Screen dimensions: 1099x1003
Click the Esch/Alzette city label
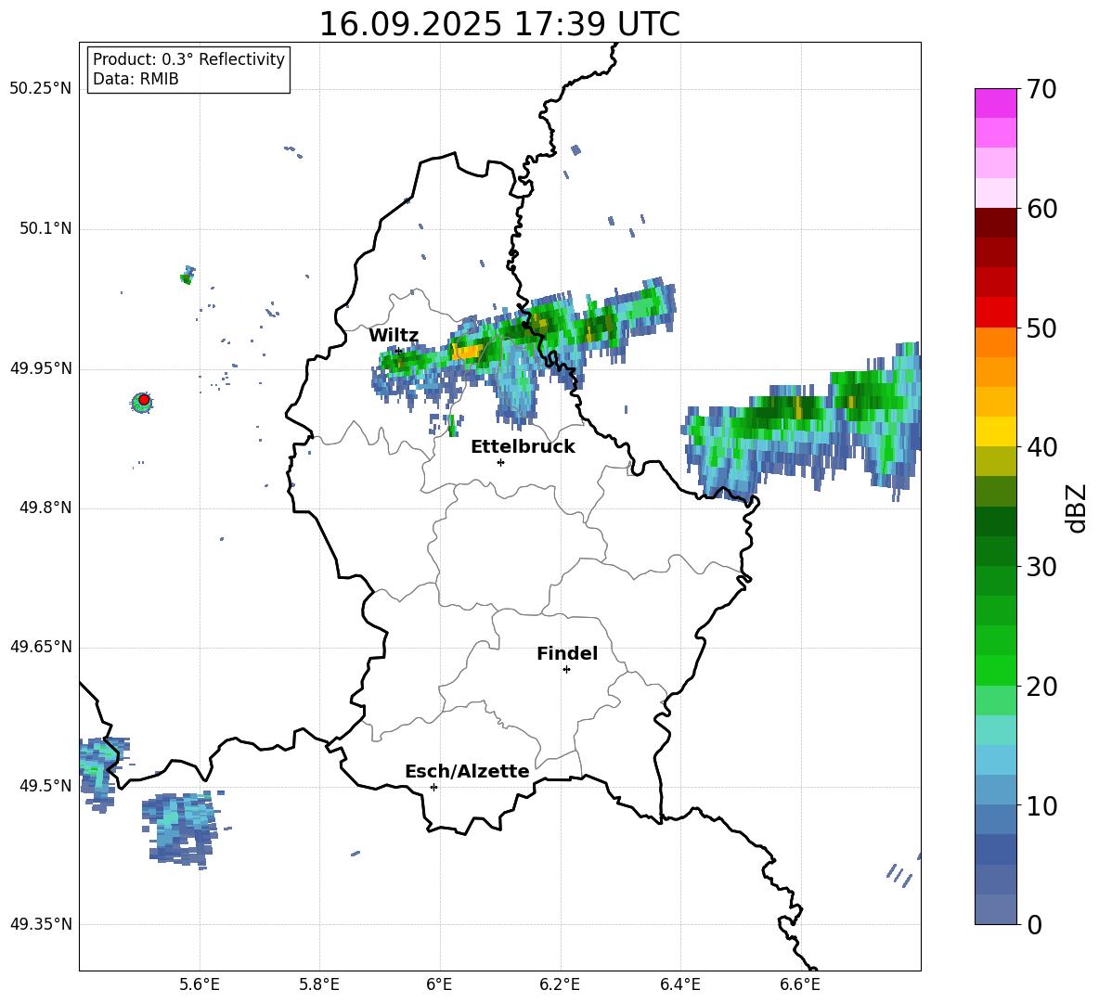pos(467,771)
